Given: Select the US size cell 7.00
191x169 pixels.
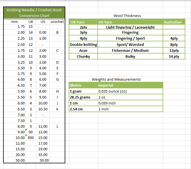Looking at the screenshot, I should (x=43, y=85).
